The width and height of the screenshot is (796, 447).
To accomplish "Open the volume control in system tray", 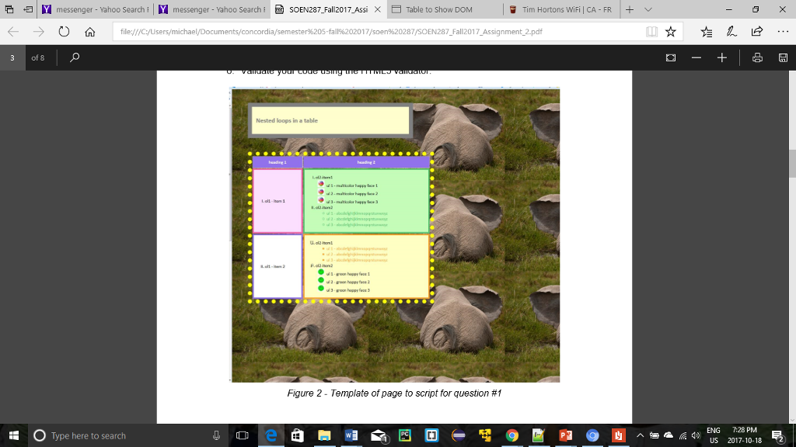I will point(696,435).
